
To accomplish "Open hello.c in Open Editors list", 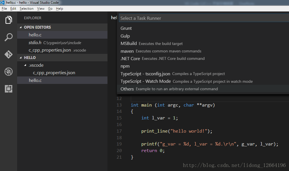I will click(x=62, y=35).
